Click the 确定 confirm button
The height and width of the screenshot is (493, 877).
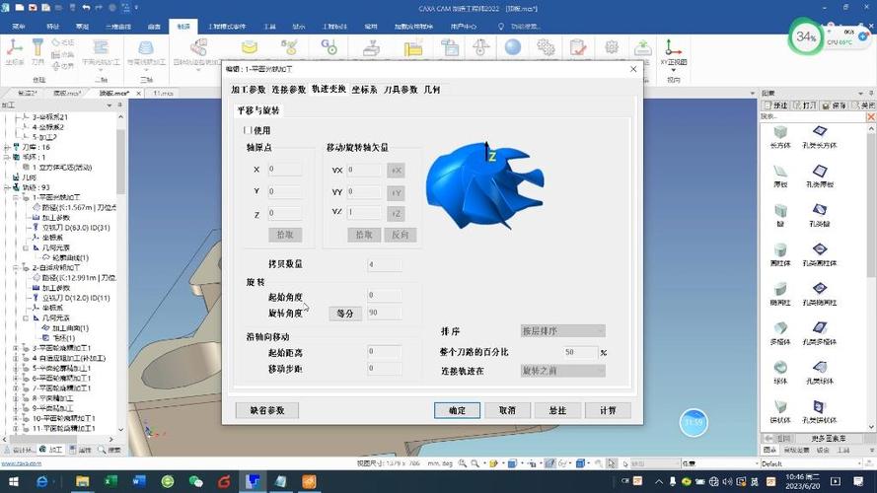(457, 410)
